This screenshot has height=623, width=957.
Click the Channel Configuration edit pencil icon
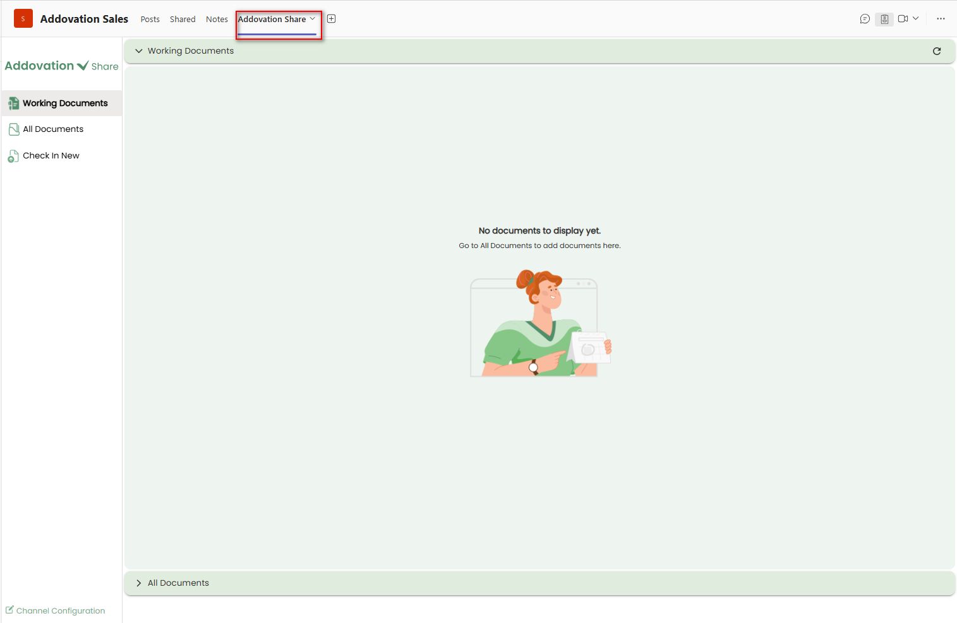coord(9,610)
